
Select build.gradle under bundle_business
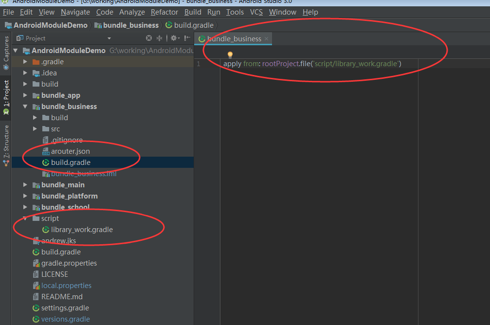71,162
